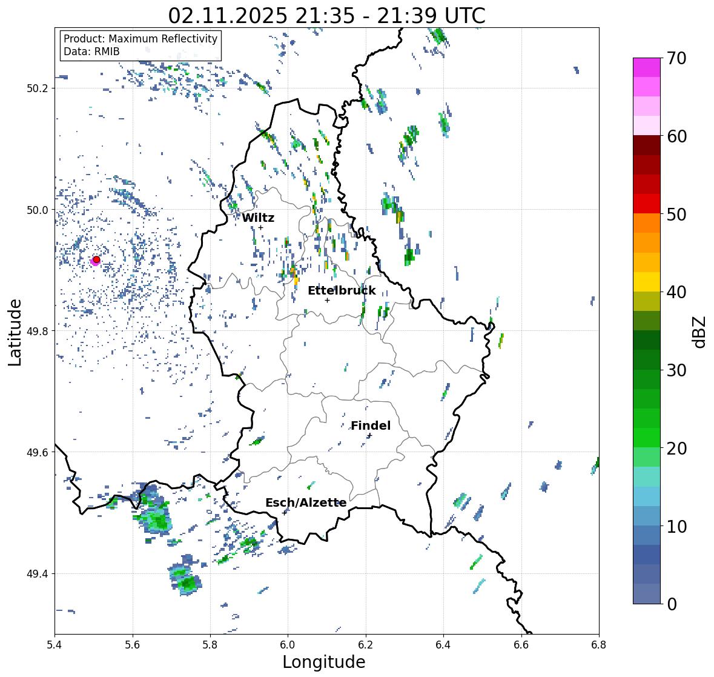Click the Wiltz station label
Image resolution: width=714 pixels, height=677 pixels.
pos(258,218)
